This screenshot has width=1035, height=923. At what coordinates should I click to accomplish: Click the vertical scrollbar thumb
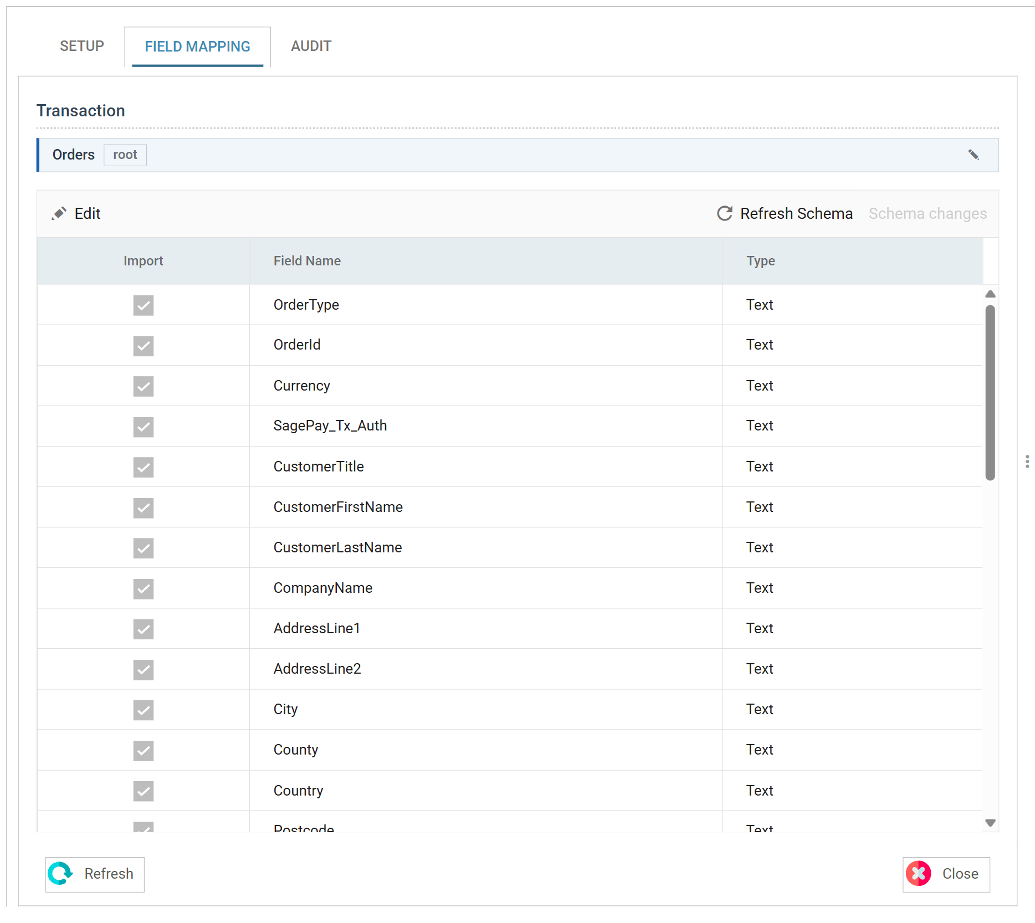991,392
